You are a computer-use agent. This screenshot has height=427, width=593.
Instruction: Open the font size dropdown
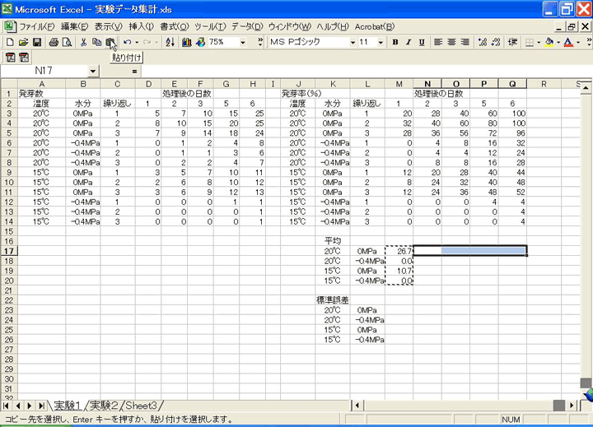(x=382, y=42)
